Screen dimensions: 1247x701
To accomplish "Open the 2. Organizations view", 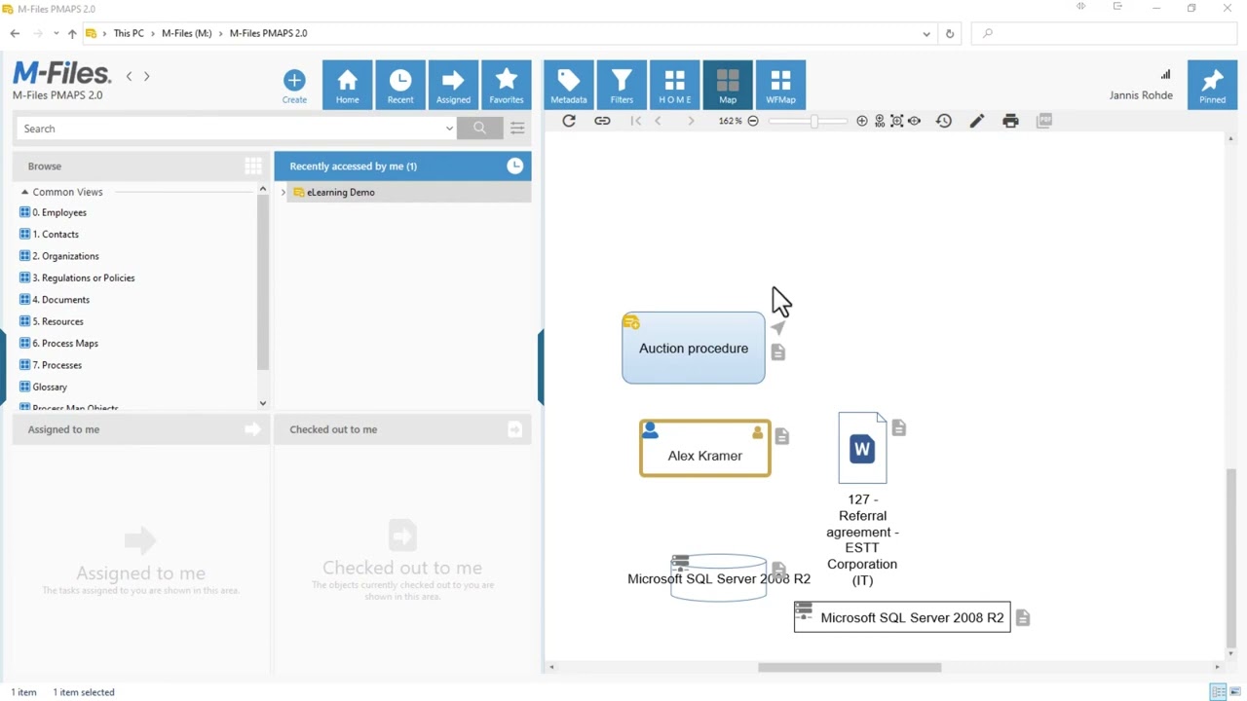I will 65,256.
